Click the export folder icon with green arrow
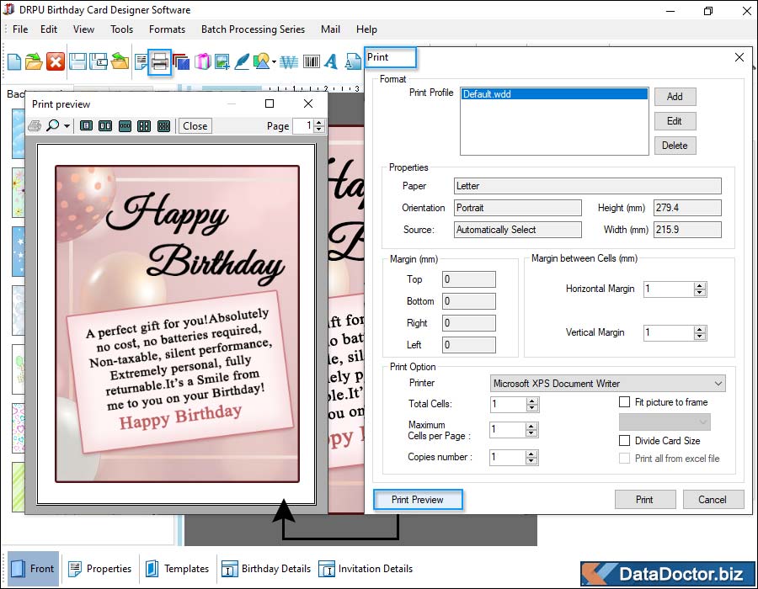The image size is (758, 589). 120,61
